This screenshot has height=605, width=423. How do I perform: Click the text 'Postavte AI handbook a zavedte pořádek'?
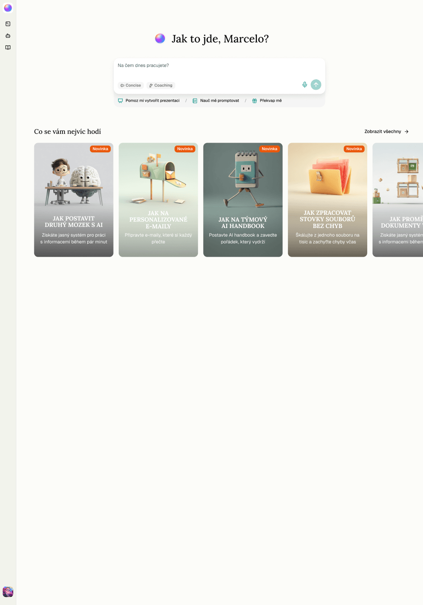point(243,238)
